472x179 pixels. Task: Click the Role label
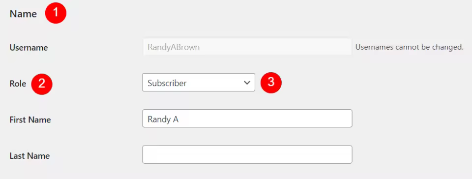[18, 84]
